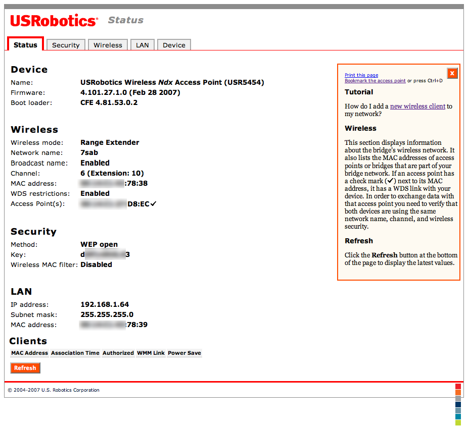This screenshot has width=468, height=428.
Task: Click the LAN MAC address ending ':78:39'
Action: (114, 325)
